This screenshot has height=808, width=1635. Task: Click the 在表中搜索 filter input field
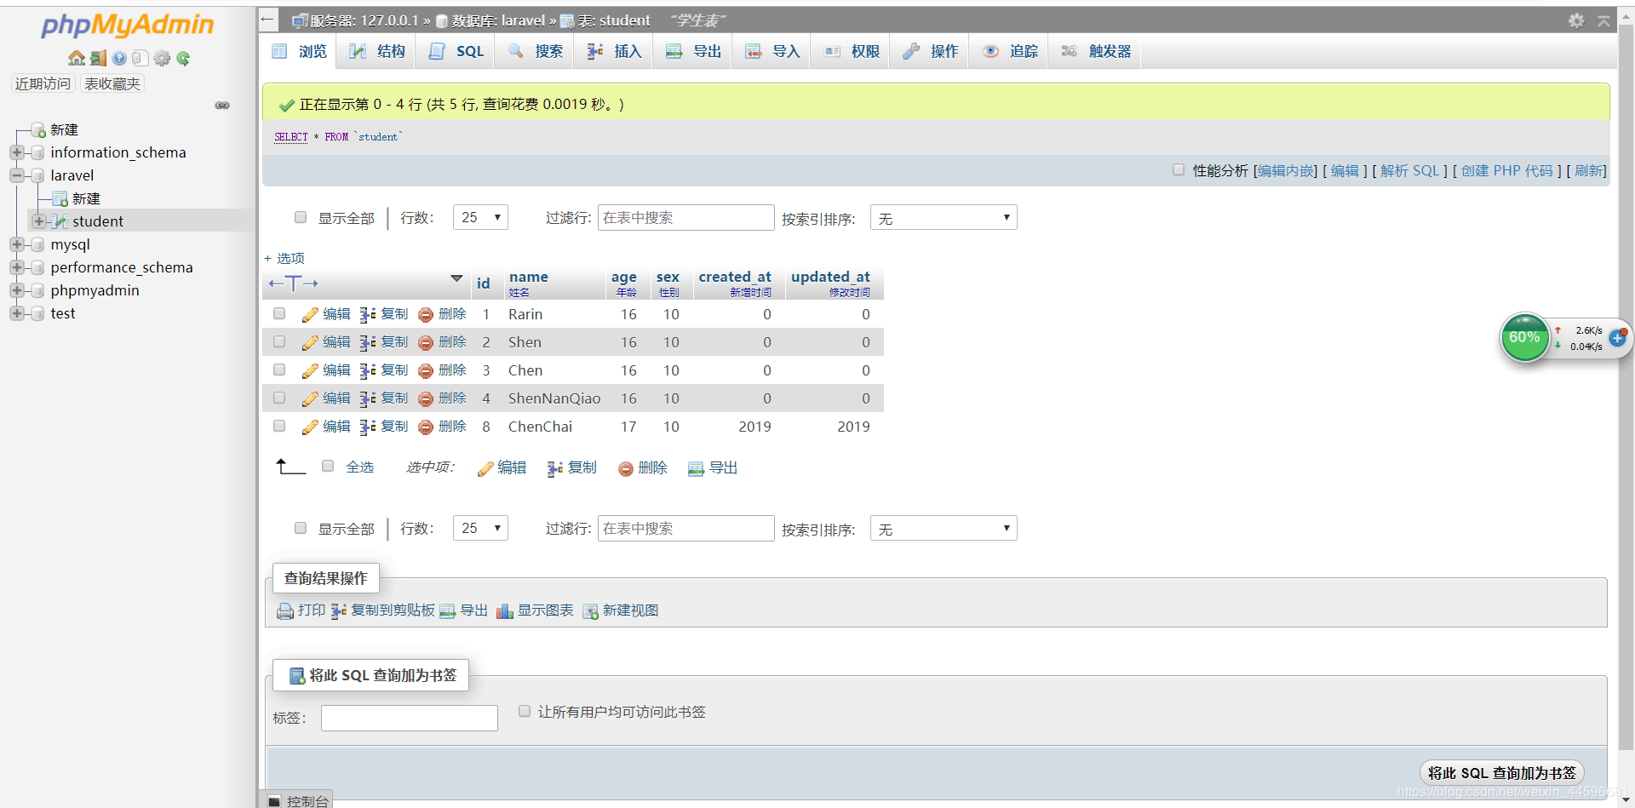[686, 217]
